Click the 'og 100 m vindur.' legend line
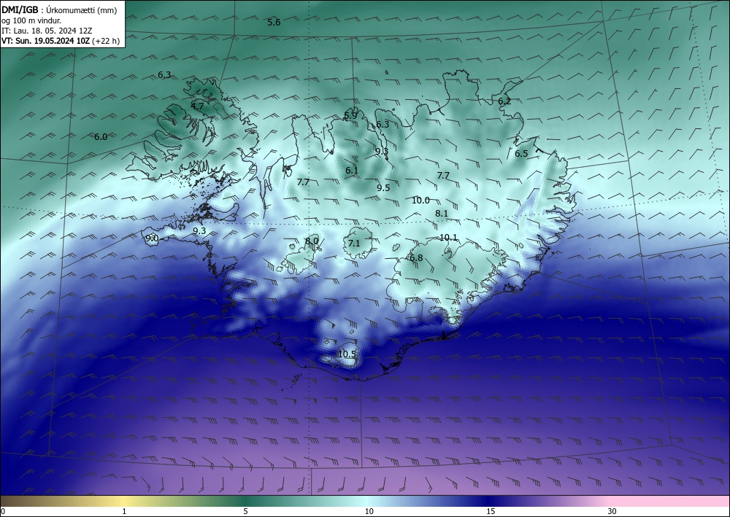Screen dimensions: 730x517 click(x=31, y=20)
